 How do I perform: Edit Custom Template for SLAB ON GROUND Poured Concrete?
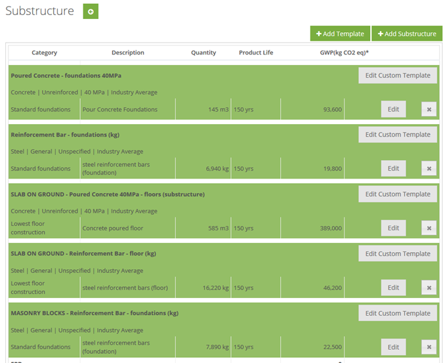click(x=398, y=194)
